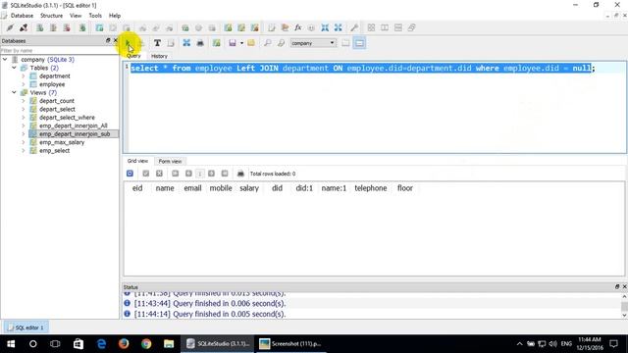
Task: Click the print icon in SQL editor toolbar
Action: click(200, 43)
